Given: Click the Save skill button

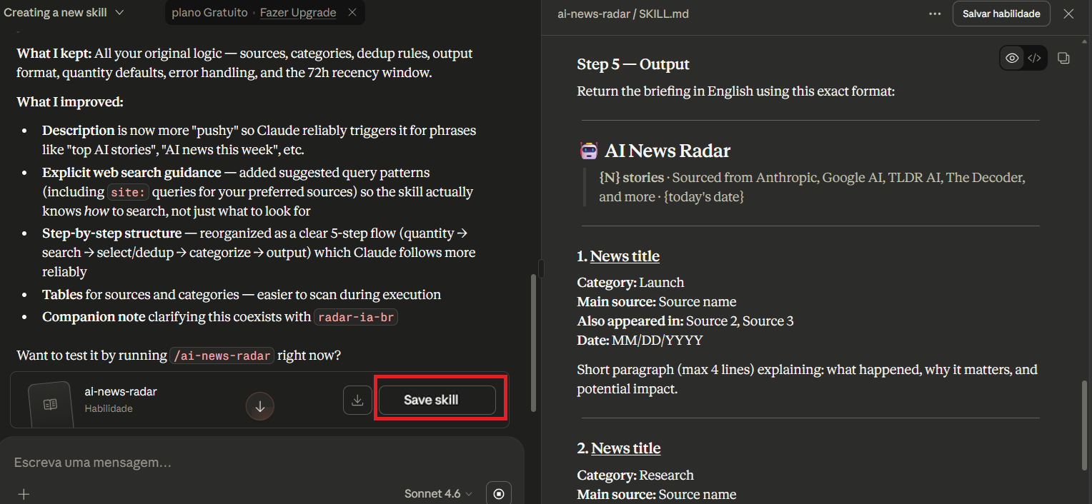Looking at the screenshot, I should (x=437, y=400).
